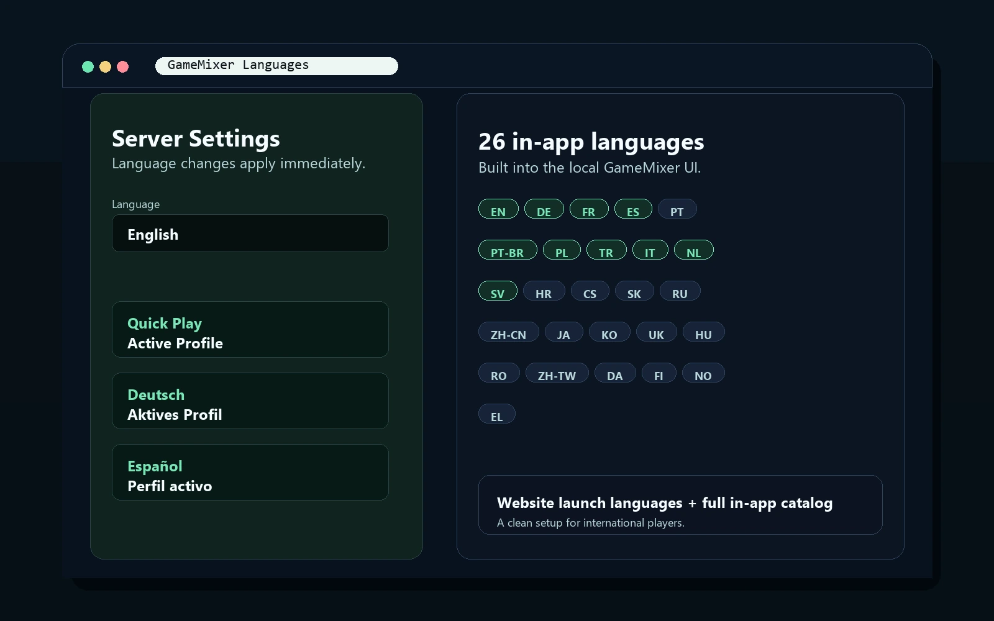
Task: Select the Español Perfil activo card
Action: [250, 473]
